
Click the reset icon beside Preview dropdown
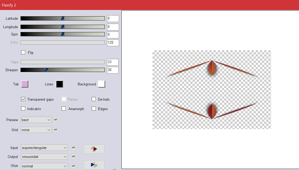(56, 120)
